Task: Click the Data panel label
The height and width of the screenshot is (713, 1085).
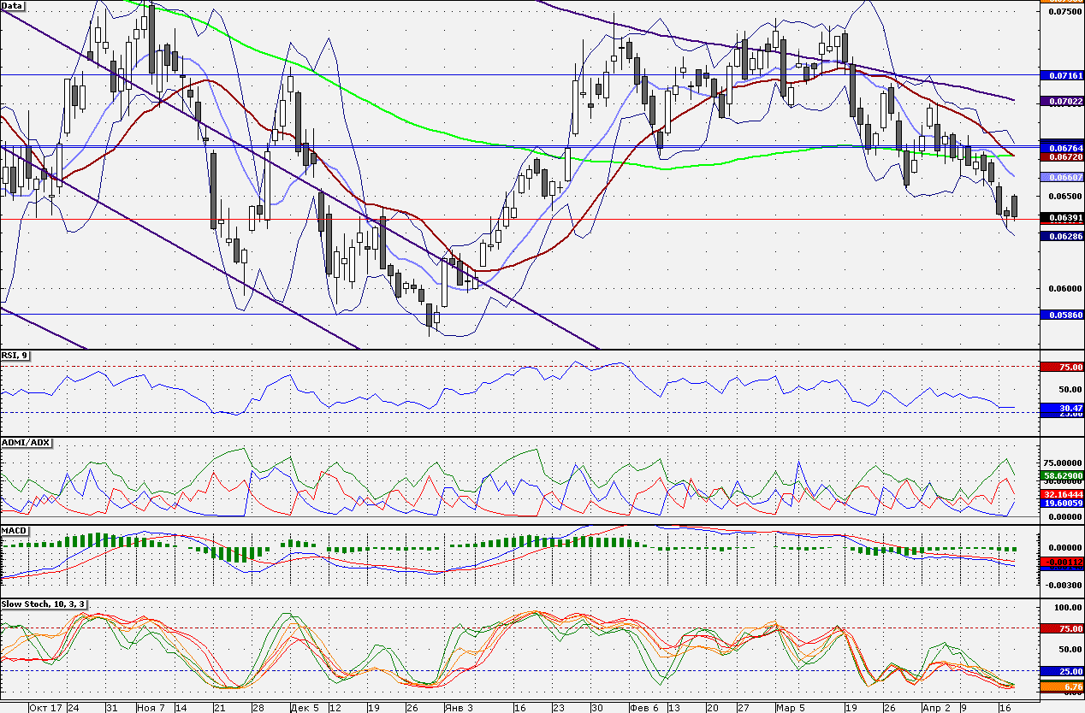Action: [x=12, y=5]
